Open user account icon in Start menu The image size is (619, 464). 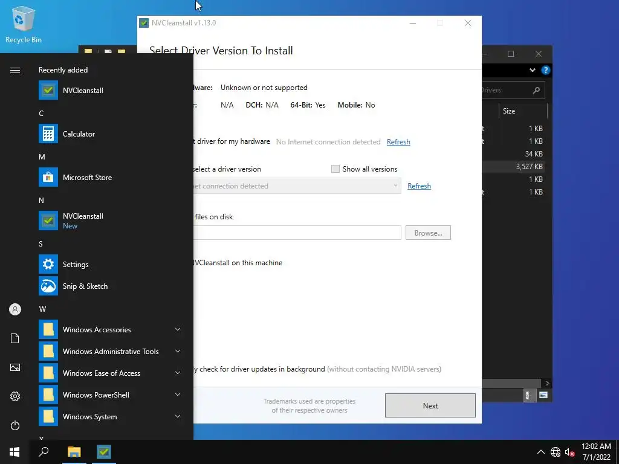[x=15, y=309]
